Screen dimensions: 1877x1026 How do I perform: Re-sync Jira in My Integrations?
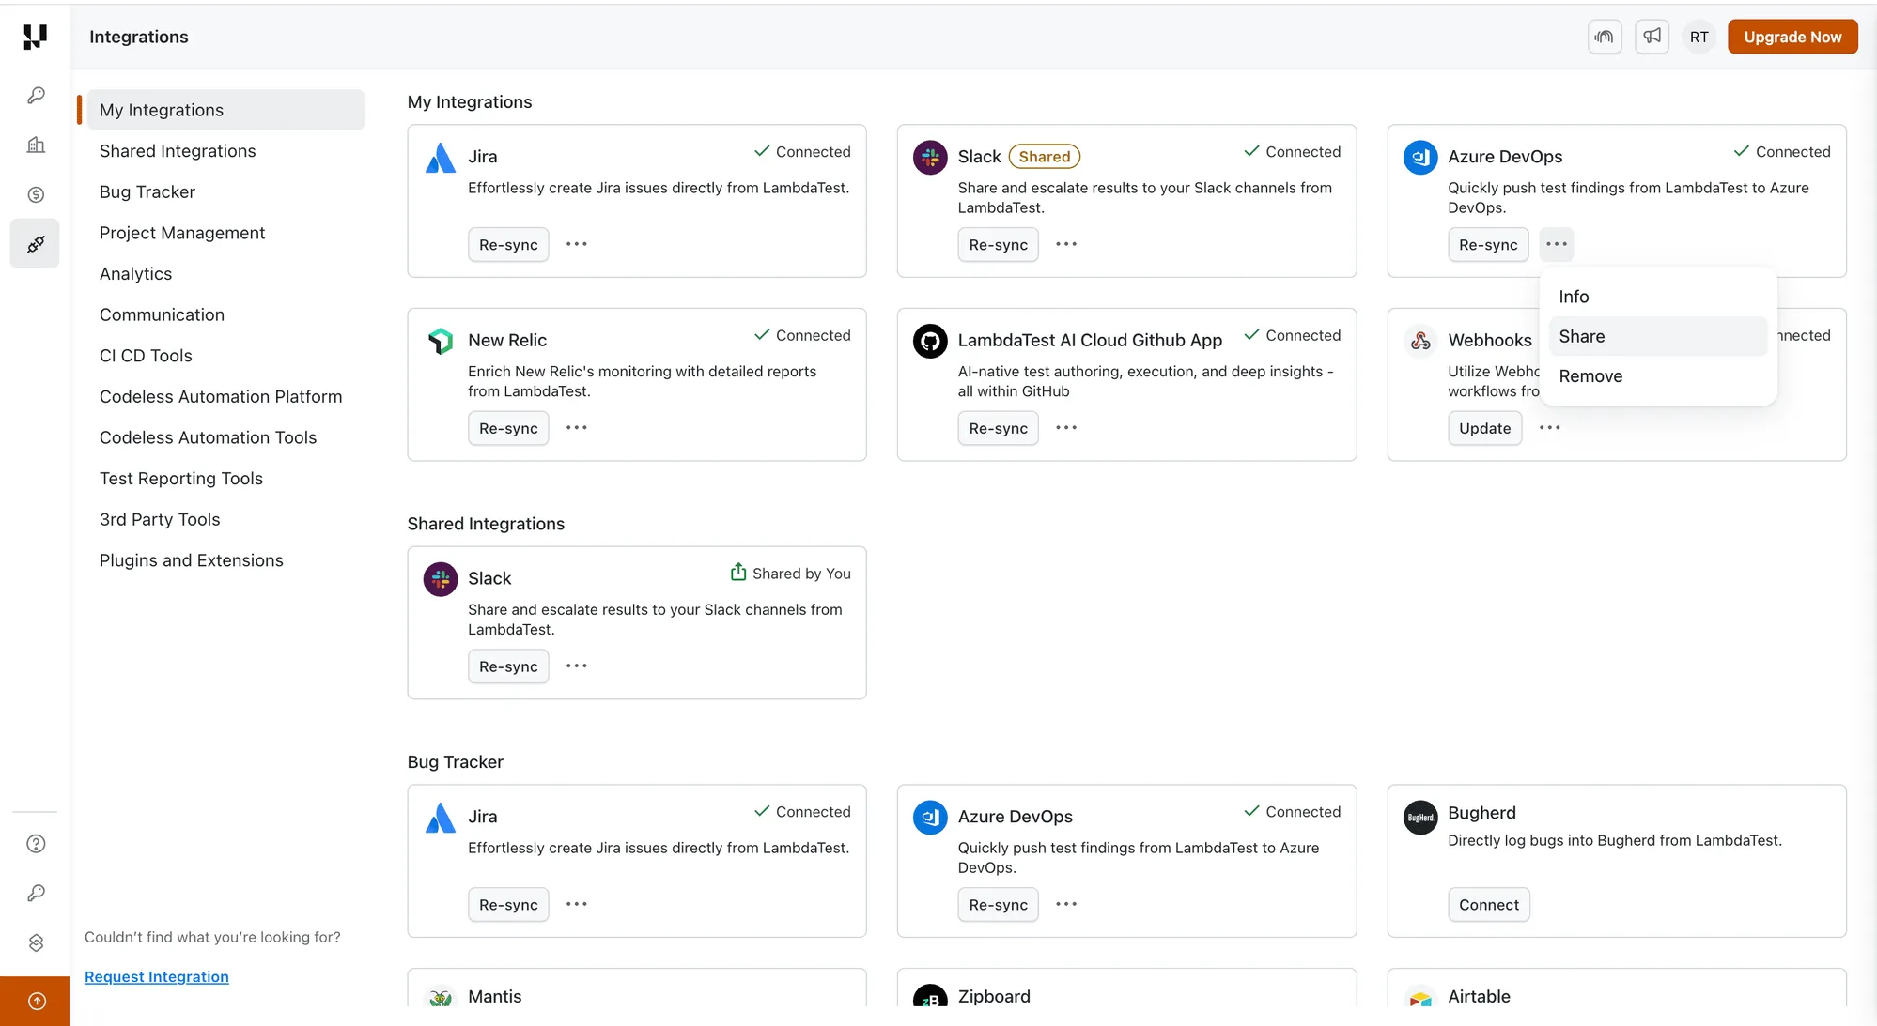[508, 245]
